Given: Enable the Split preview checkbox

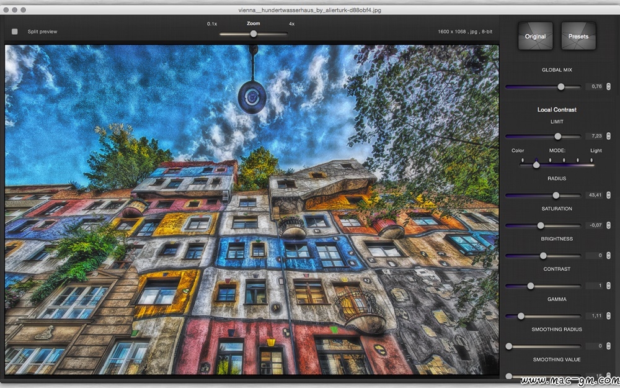Looking at the screenshot, I should pyautogui.click(x=15, y=31).
